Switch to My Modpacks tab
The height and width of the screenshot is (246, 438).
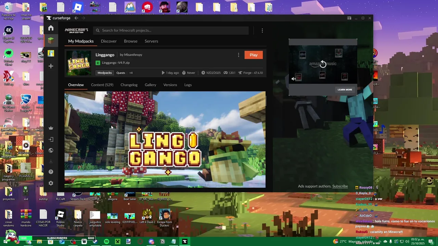81,41
